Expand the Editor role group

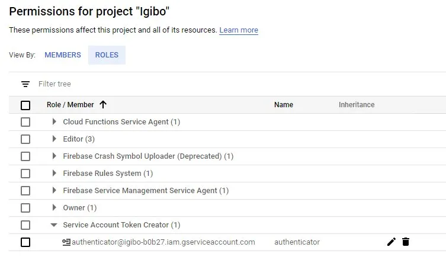54,139
